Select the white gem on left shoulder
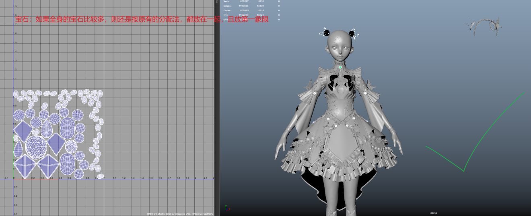The image size is (531, 216). point(315,93)
